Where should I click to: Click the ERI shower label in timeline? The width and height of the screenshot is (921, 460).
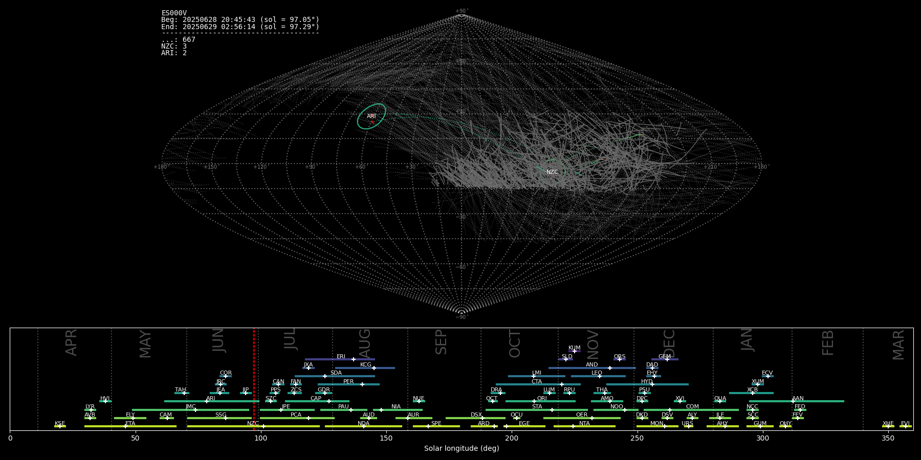[x=341, y=357]
